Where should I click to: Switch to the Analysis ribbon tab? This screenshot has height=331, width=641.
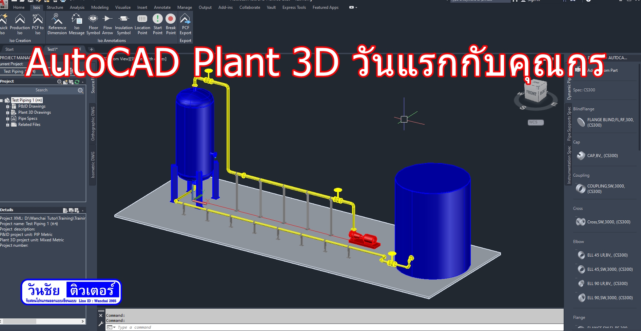[77, 7]
